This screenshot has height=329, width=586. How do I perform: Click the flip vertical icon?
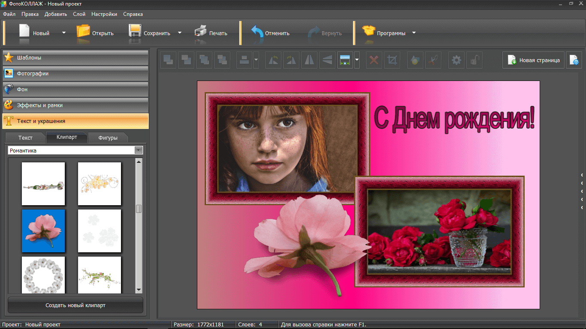(x=327, y=60)
